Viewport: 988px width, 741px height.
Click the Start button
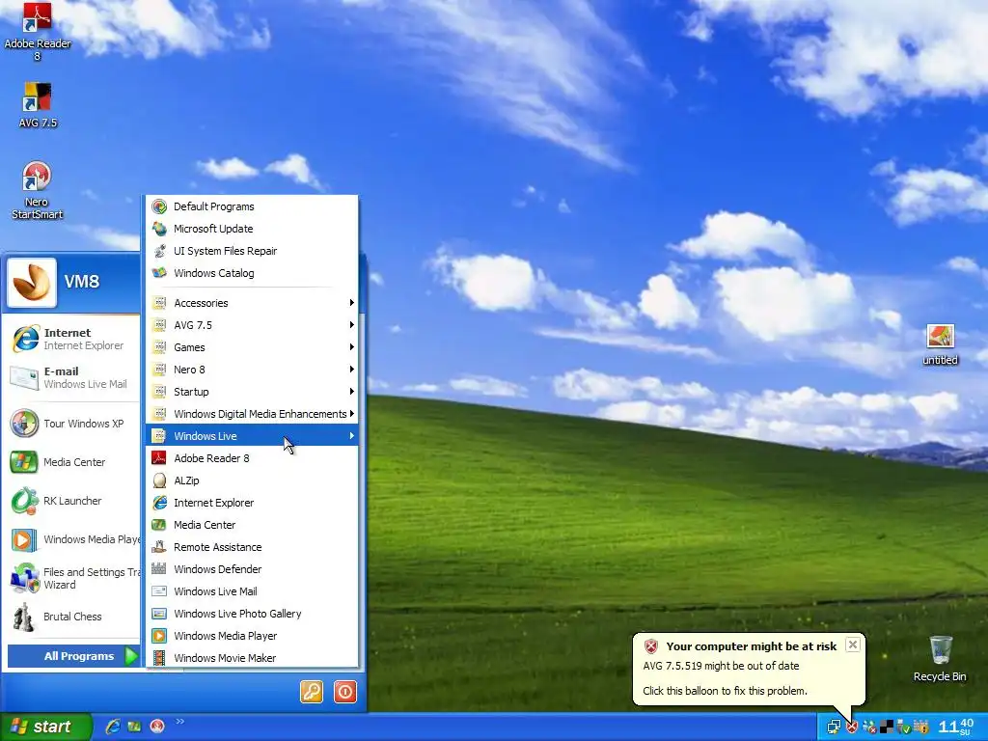pos(44,727)
